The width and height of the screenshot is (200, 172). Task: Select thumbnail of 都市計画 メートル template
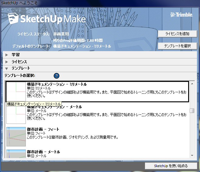[x=16, y=154]
